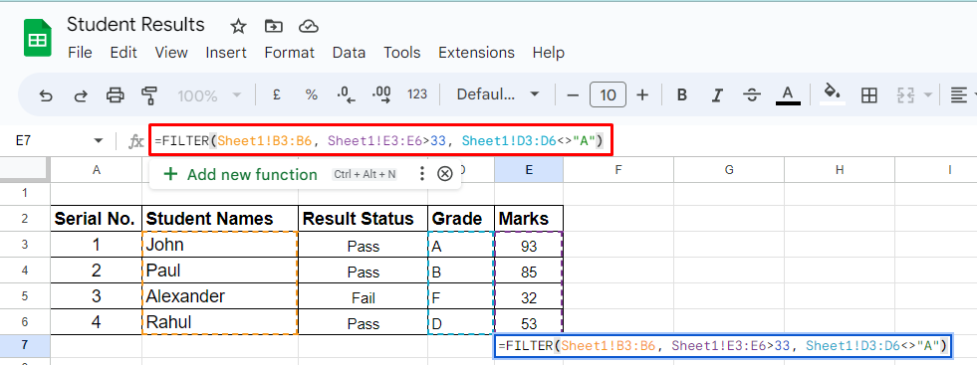
Task: Select the Student Names header cell
Action: (220, 219)
